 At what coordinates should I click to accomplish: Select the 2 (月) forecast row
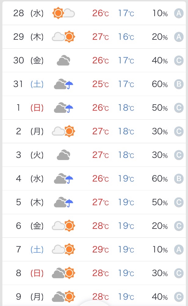pos(94,131)
